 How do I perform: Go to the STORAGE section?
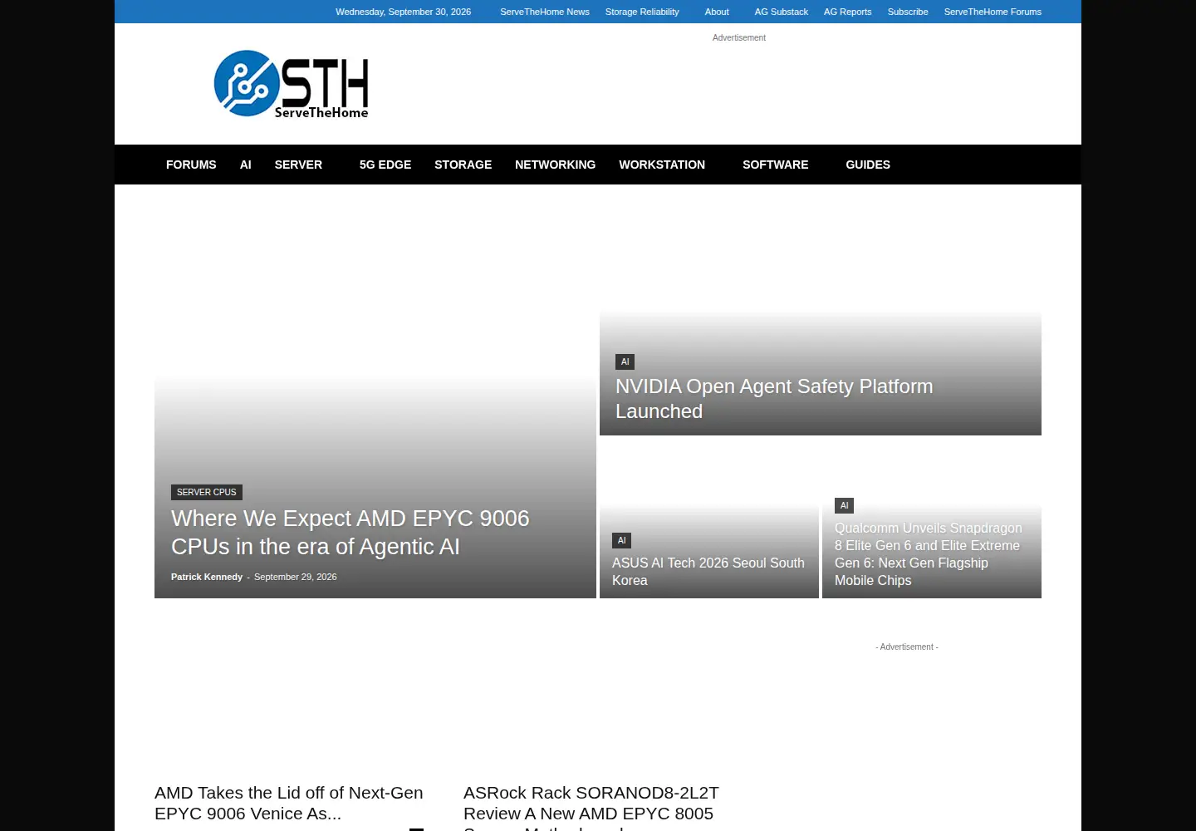pos(463,165)
